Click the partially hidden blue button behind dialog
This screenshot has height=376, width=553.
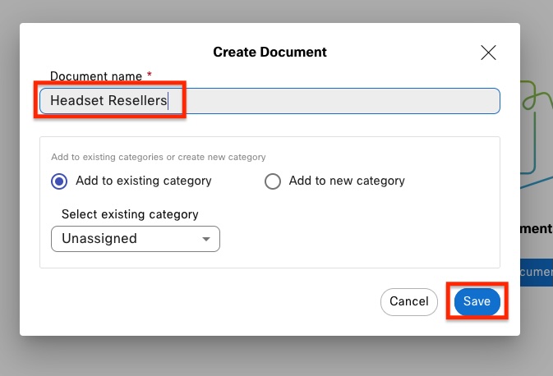537,272
